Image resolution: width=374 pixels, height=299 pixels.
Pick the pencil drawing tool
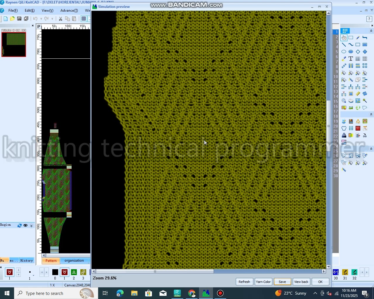[358, 38]
